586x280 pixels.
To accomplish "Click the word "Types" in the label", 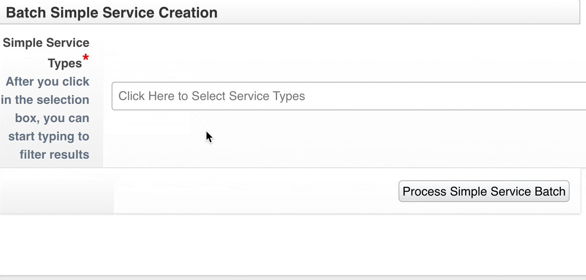I will click(x=65, y=63).
